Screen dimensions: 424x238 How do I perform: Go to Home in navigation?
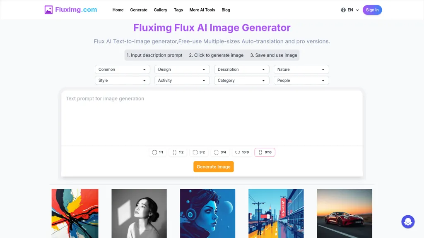tap(118, 10)
